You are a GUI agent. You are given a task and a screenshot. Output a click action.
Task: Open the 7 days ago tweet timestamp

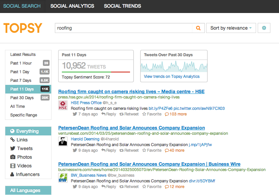pyautogui.click(x=88, y=114)
